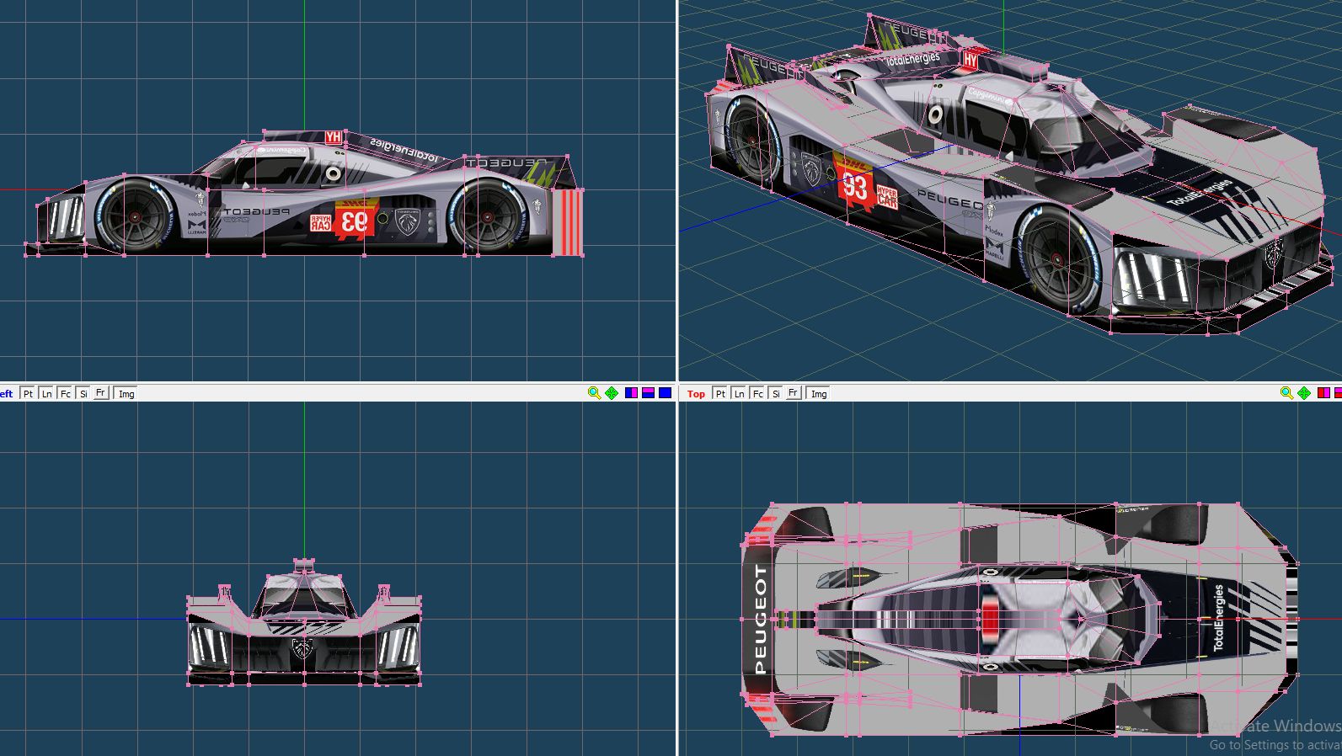Toggle Fc faces display in Top view
The width and height of the screenshot is (1342, 756).
click(757, 394)
